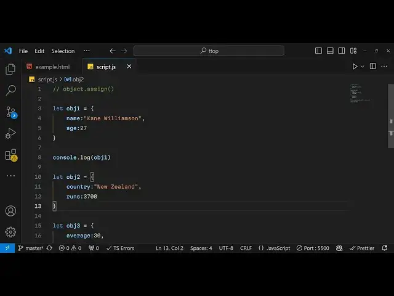
Task: Click the VS Code logo icon
Action: click(x=8, y=51)
